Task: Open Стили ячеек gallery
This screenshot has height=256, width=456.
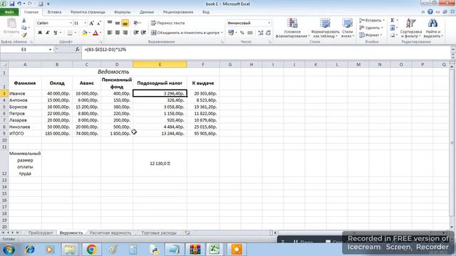Action: tap(347, 28)
